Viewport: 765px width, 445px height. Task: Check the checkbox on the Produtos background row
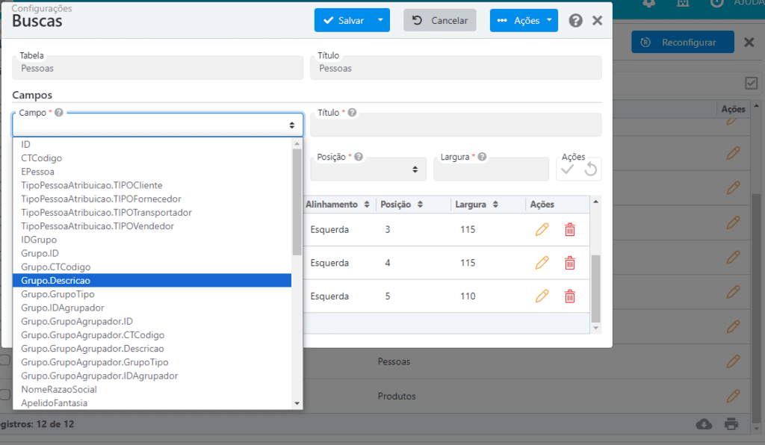click(5, 395)
